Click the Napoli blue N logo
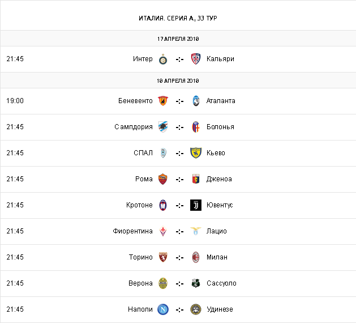 click(x=163, y=309)
